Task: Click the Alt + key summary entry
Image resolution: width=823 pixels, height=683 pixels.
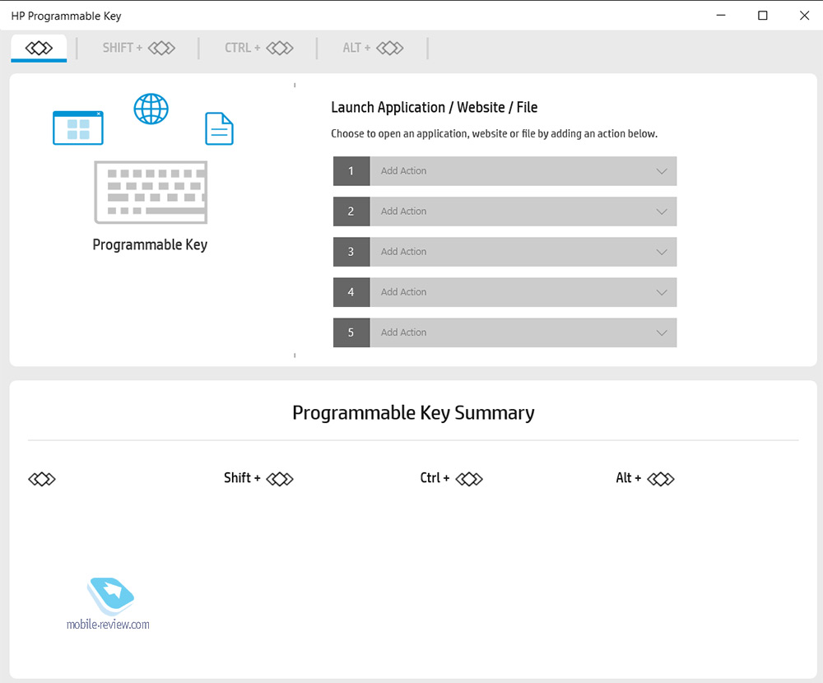Action: 645,478
